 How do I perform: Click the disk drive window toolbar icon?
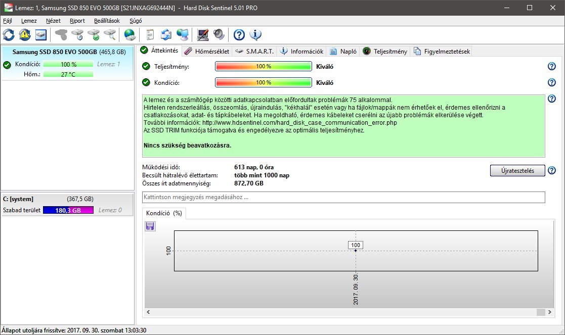[x=40, y=35]
